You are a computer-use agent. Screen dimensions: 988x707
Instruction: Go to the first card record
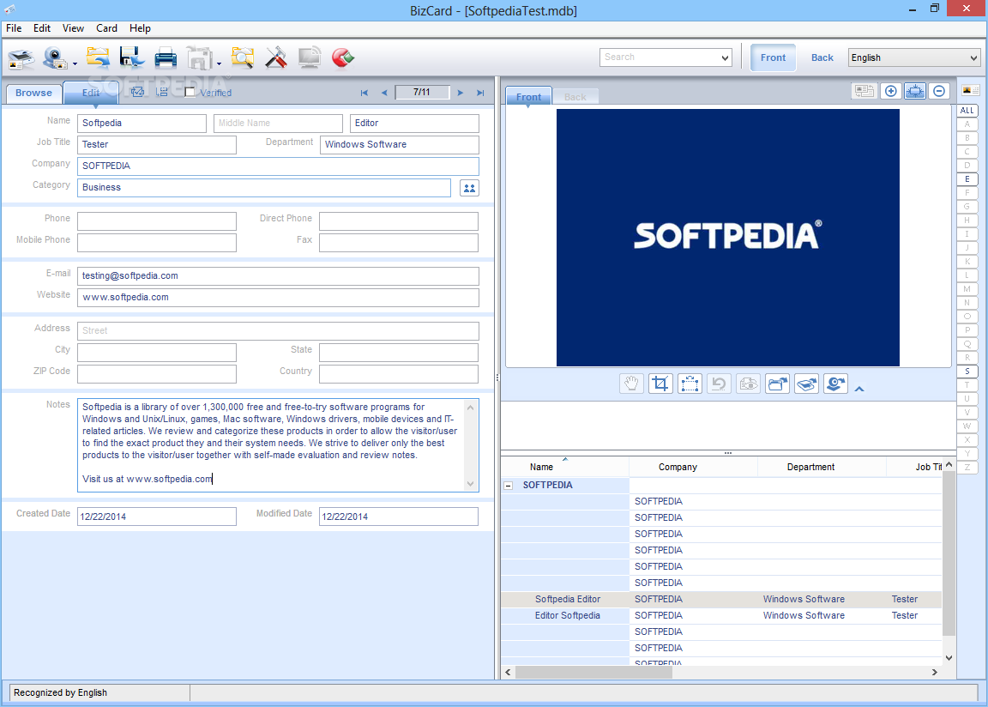[x=364, y=93]
